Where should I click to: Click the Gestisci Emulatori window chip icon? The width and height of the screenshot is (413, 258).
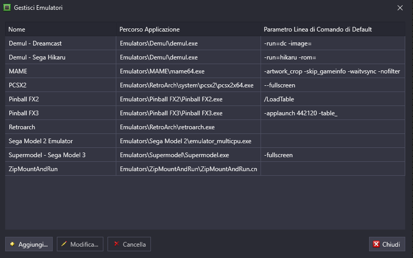pyautogui.click(x=7, y=8)
